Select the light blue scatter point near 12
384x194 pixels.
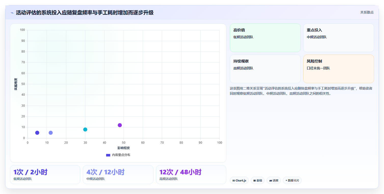coord(51,133)
